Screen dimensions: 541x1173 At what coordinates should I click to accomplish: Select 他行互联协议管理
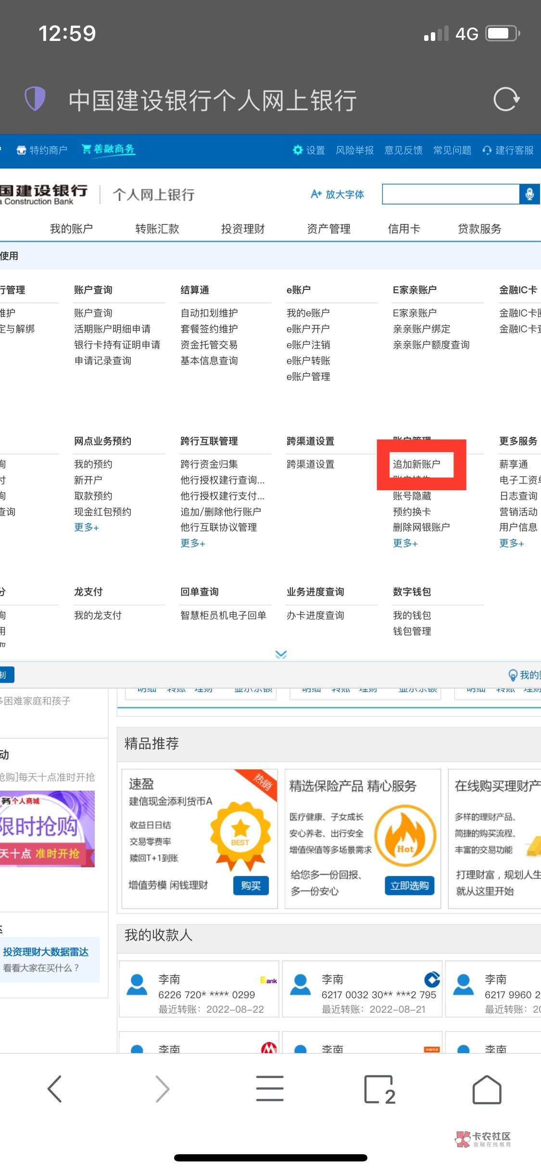tap(219, 527)
